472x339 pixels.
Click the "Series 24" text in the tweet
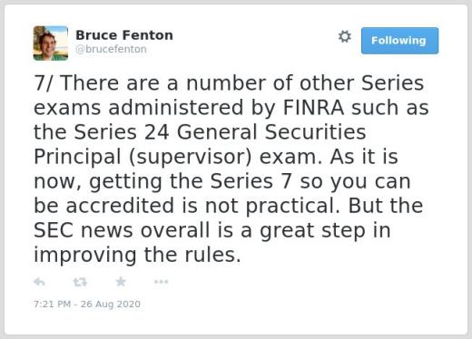pyautogui.click(x=122, y=132)
